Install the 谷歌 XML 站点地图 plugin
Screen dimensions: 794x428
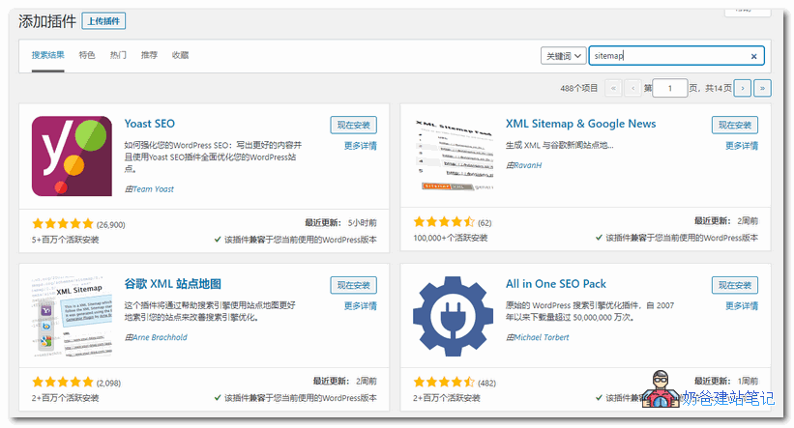point(353,285)
